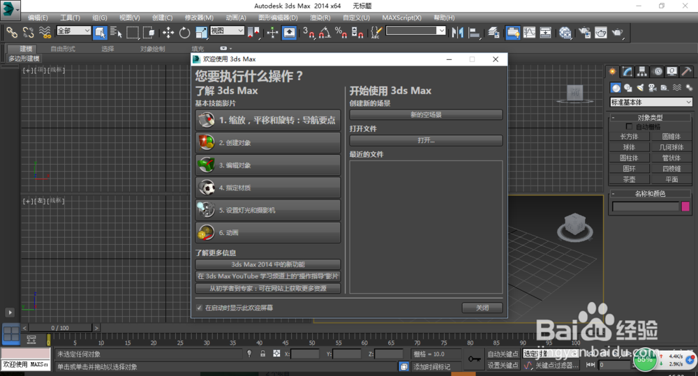Enable the 自动栅格 checkbox
The height and width of the screenshot is (376, 698).
[x=629, y=127]
